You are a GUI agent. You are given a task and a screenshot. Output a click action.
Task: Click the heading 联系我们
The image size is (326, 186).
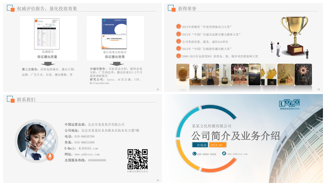tap(26, 99)
